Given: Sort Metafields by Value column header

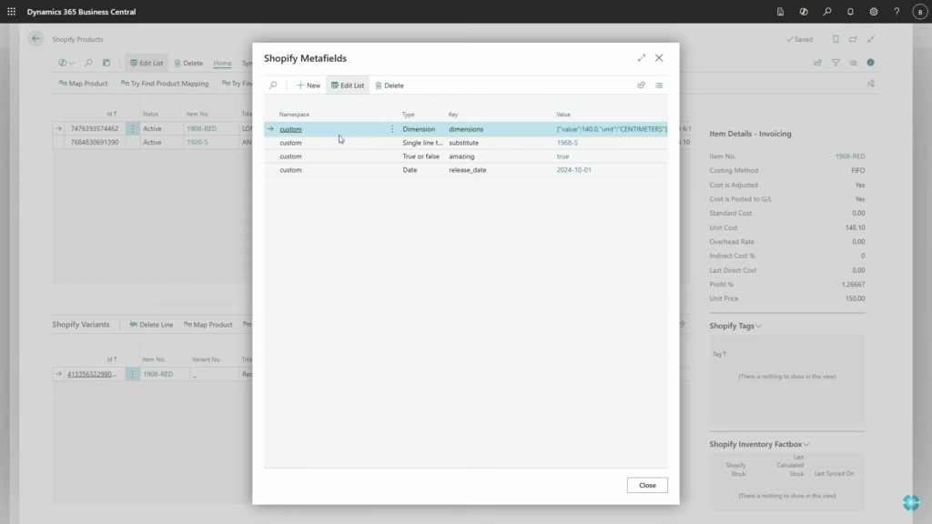Looking at the screenshot, I should tap(562, 114).
